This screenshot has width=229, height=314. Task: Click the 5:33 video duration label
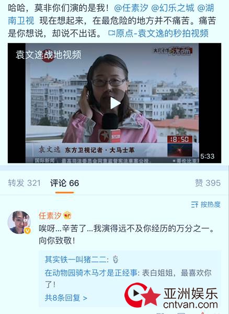click(x=207, y=156)
